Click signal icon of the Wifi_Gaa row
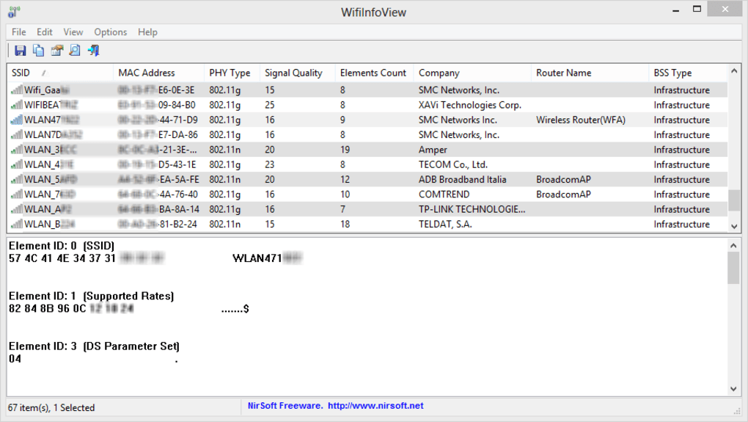Image resolution: width=748 pixels, height=422 pixels. click(x=16, y=90)
